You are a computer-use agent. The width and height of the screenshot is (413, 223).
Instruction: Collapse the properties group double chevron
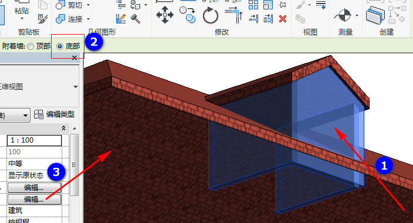coord(63,128)
